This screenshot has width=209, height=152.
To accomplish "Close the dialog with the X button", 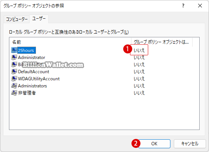I will 200,6.
